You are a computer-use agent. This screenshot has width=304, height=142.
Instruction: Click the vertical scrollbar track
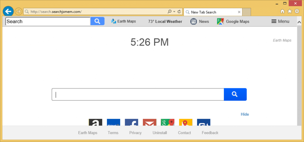click(299, 75)
